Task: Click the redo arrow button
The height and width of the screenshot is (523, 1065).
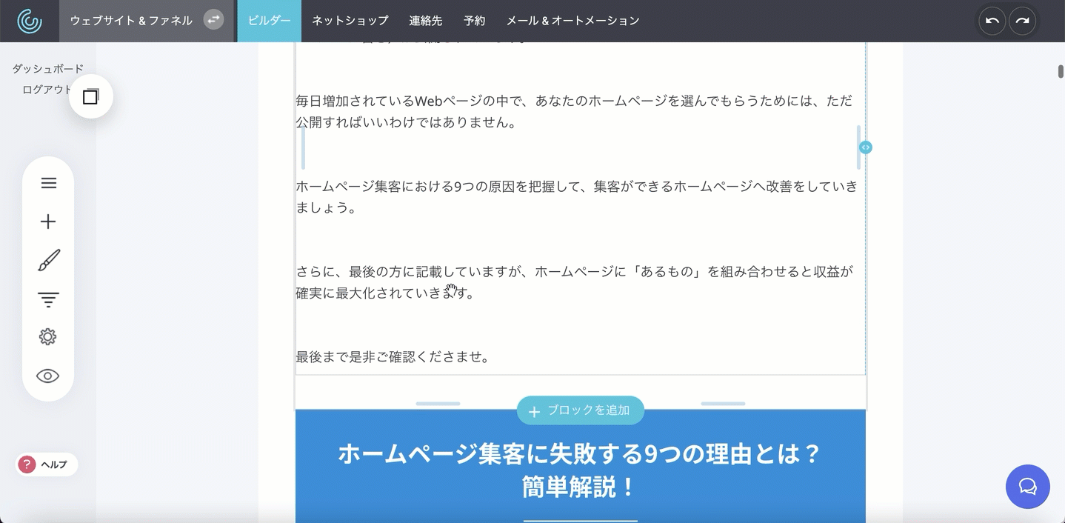Action: click(x=1022, y=21)
